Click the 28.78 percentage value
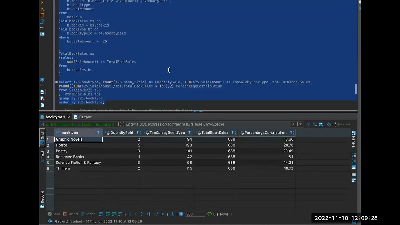Viewport: 400px width, 225px height. [x=288, y=145]
